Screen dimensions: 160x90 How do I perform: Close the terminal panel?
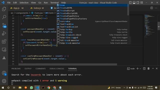point(157,68)
